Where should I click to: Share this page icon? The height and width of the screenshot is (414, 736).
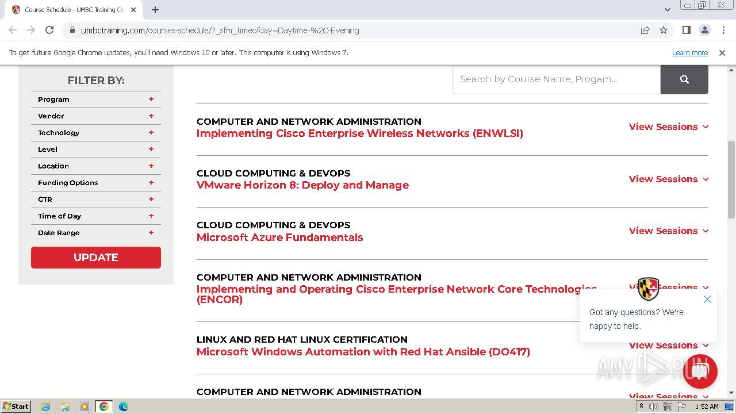(x=645, y=30)
